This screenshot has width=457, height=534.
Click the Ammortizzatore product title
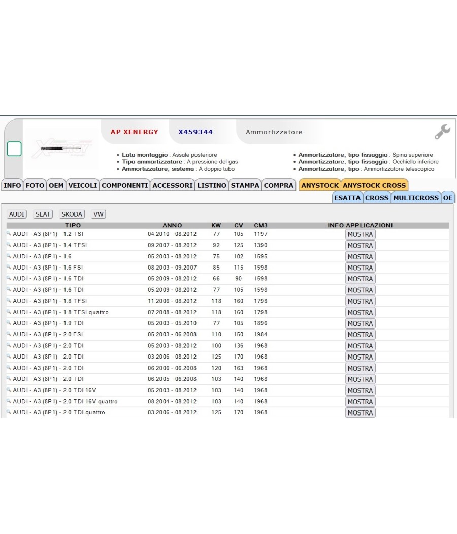(x=274, y=132)
